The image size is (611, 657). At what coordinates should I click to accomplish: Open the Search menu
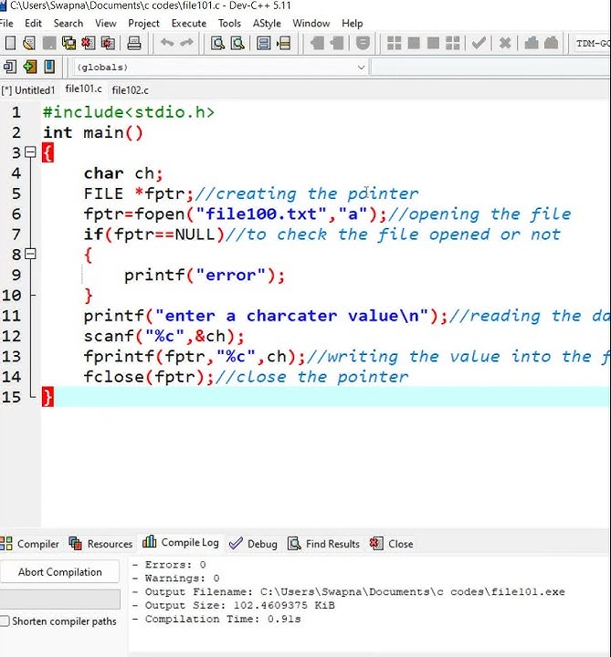(x=68, y=24)
